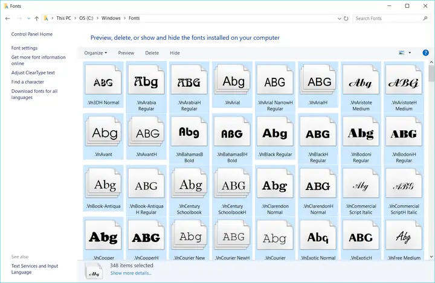Select the .VnBook-AntiquaH Regular font icon
Viewport: 435px width, 283px height.
coord(146,183)
